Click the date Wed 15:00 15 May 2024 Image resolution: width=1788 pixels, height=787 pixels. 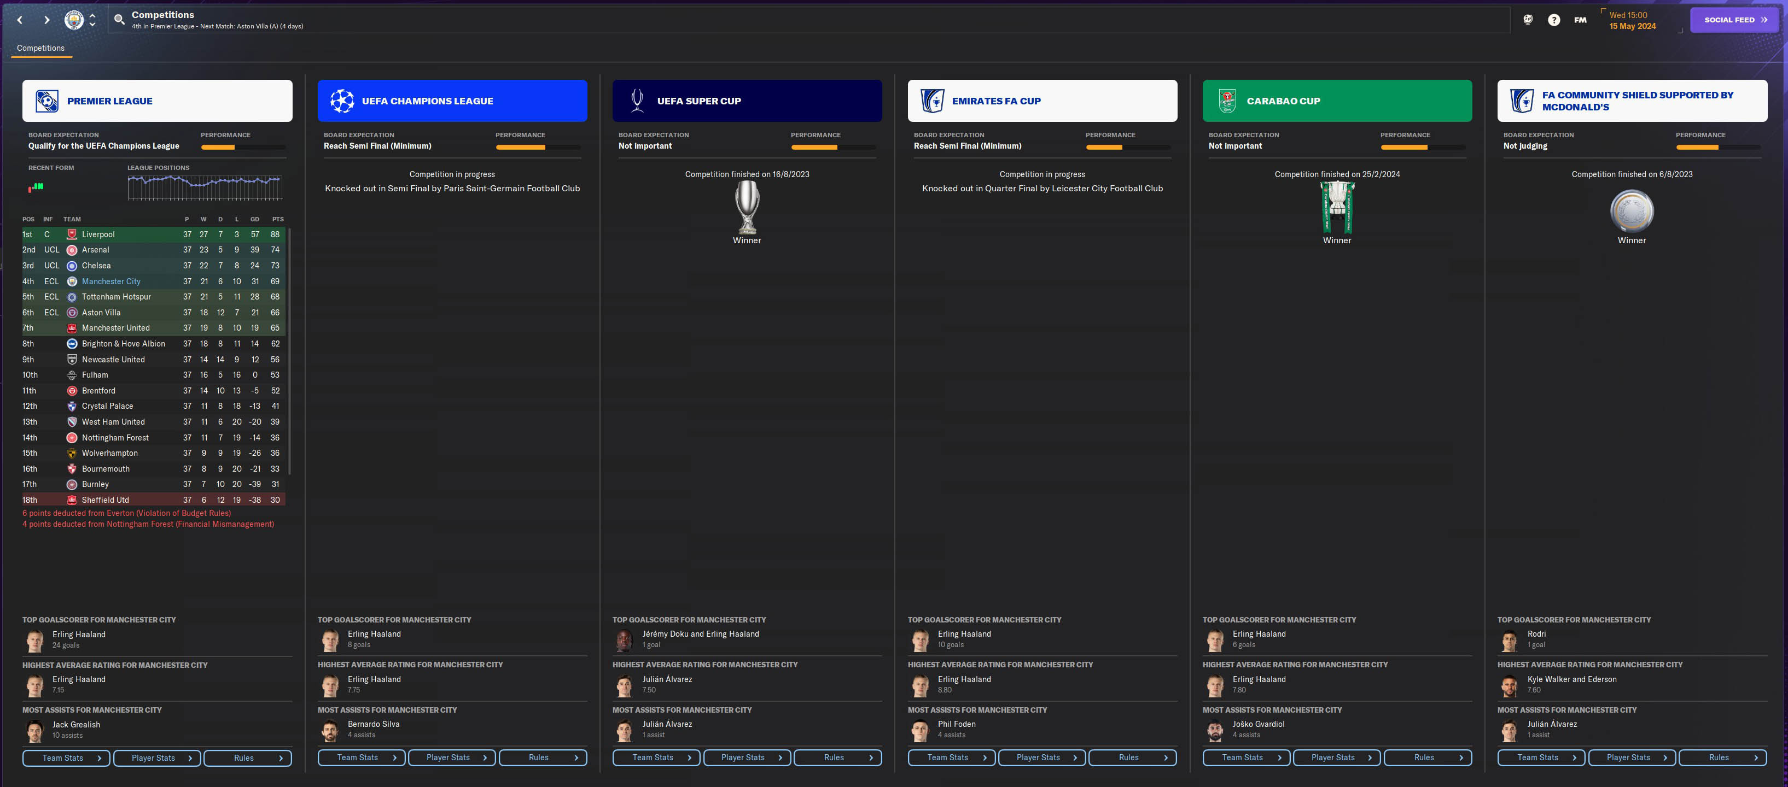[1632, 21]
